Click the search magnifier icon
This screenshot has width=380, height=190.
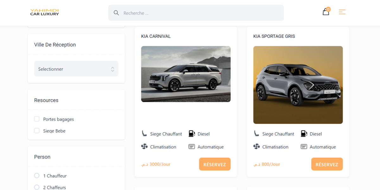click(x=116, y=13)
